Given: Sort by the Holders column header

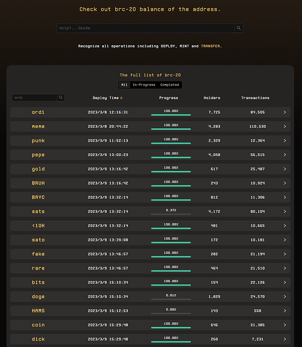Looking at the screenshot, I should (x=212, y=98).
